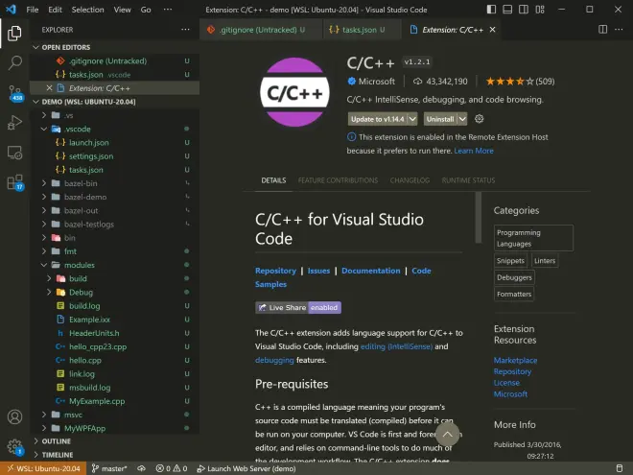The height and width of the screenshot is (475, 633).
Task: Click the Uninstall button
Action: tap(440, 119)
